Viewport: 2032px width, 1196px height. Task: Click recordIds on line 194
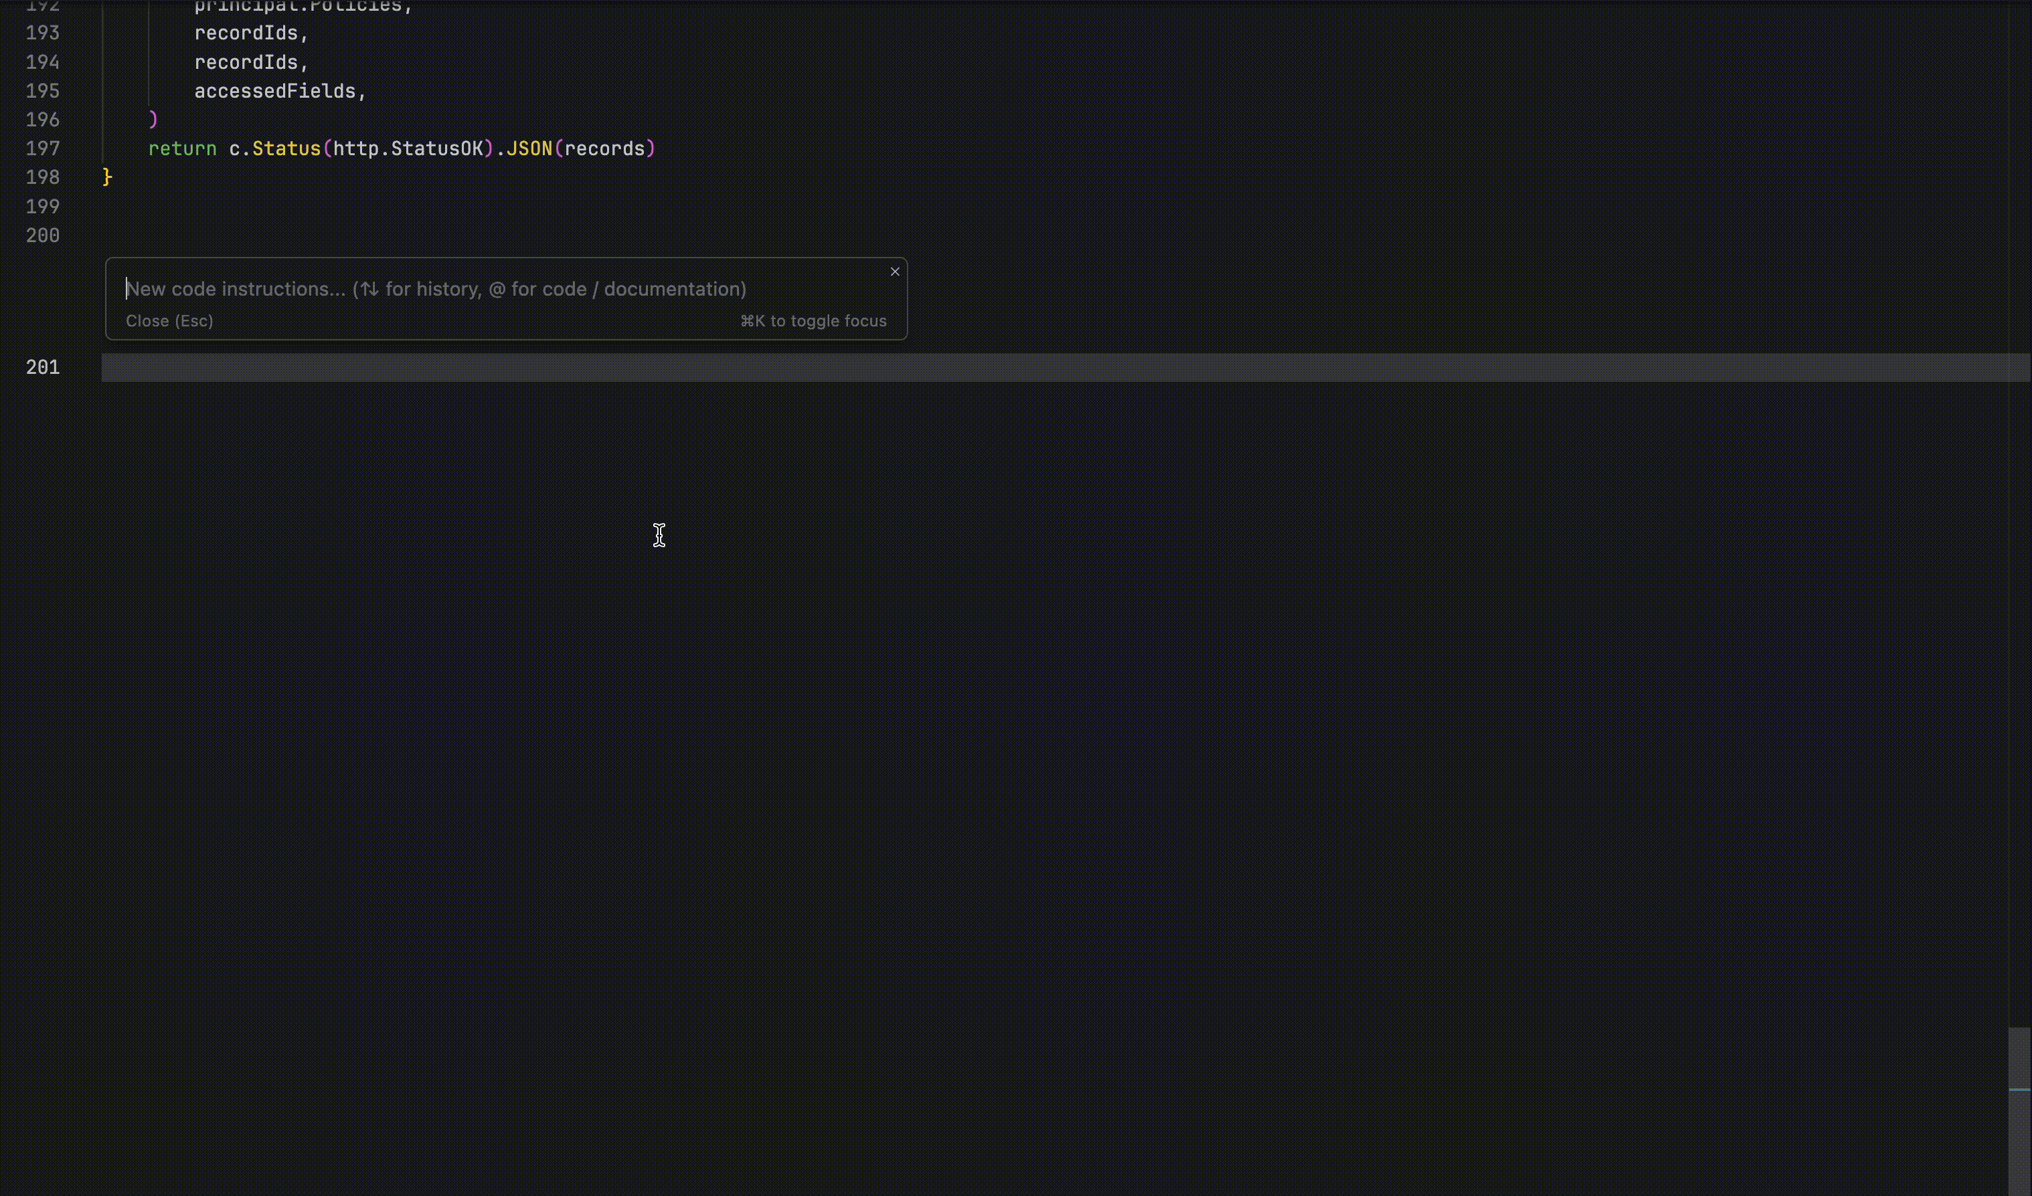pyautogui.click(x=246, y=62)
